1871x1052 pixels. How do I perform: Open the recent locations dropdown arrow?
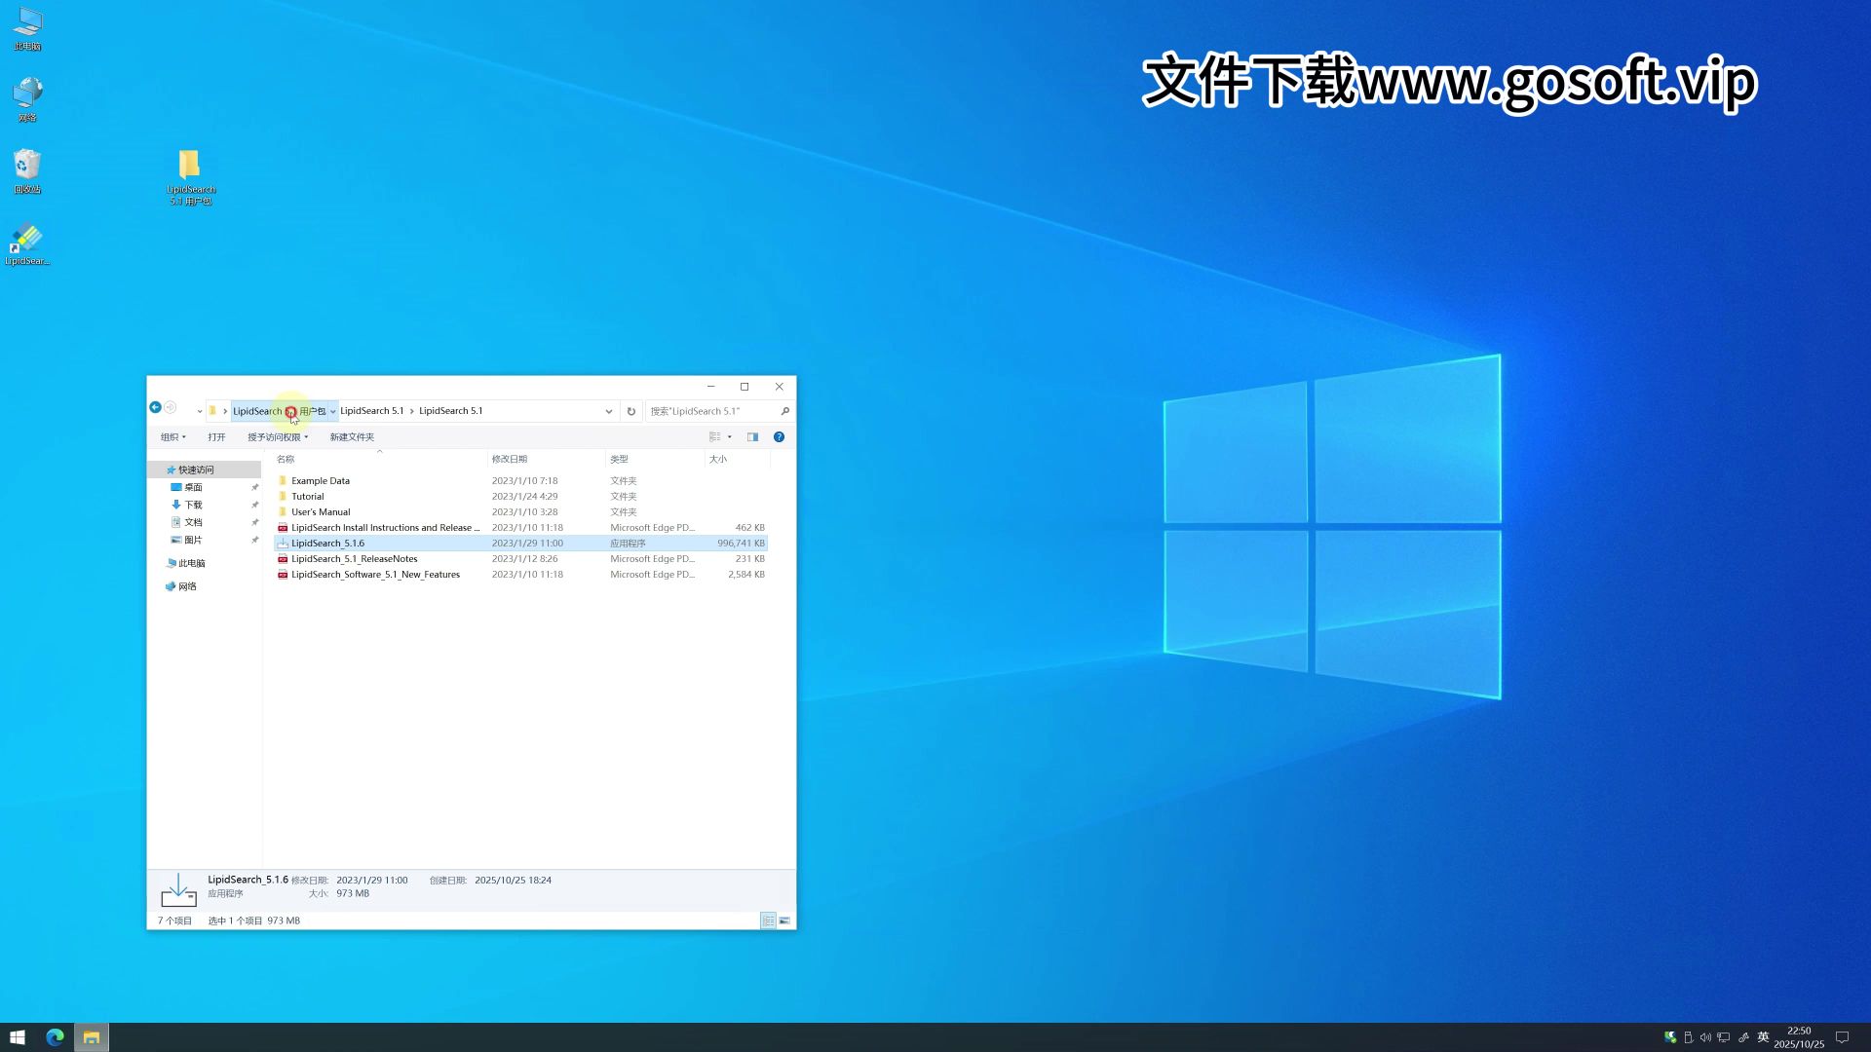point(199,411)
